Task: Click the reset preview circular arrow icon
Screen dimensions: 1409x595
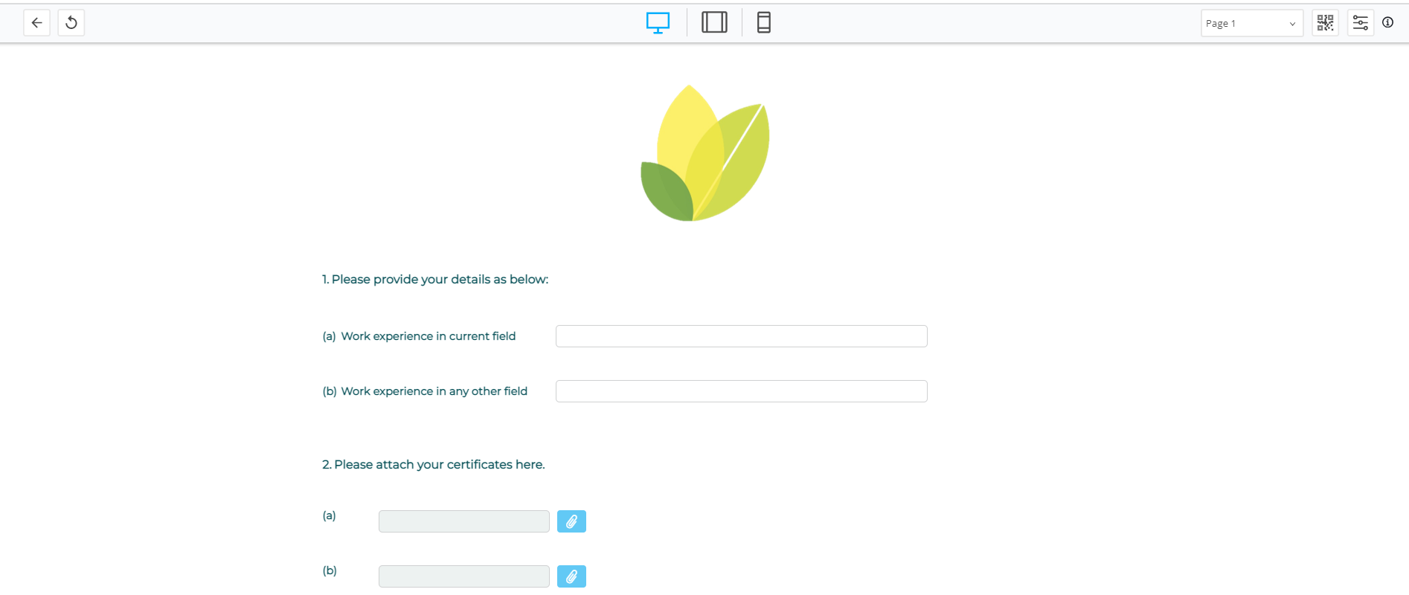Action: (71, 23)
